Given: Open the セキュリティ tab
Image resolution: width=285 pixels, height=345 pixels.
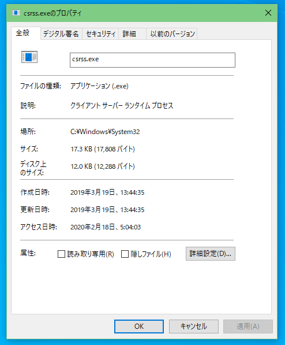Looking at the screenshot, I should [x=100, y=34].
